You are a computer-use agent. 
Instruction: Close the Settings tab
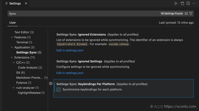[26, 4]
